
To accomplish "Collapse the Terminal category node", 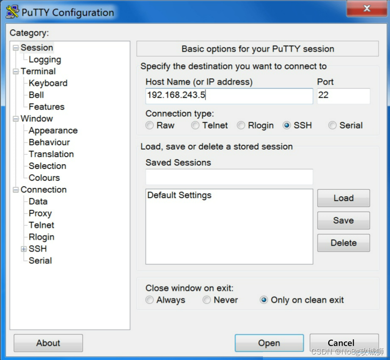I will point(16,71).
